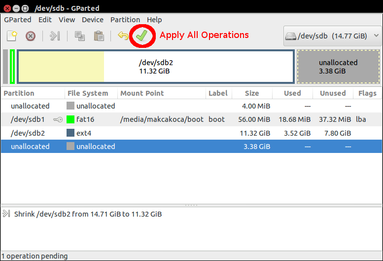Screen dimensions: 383x261
Task: Select the 3.38 GiB unallocated block in disk map
Action: click(x=338, y=67)
